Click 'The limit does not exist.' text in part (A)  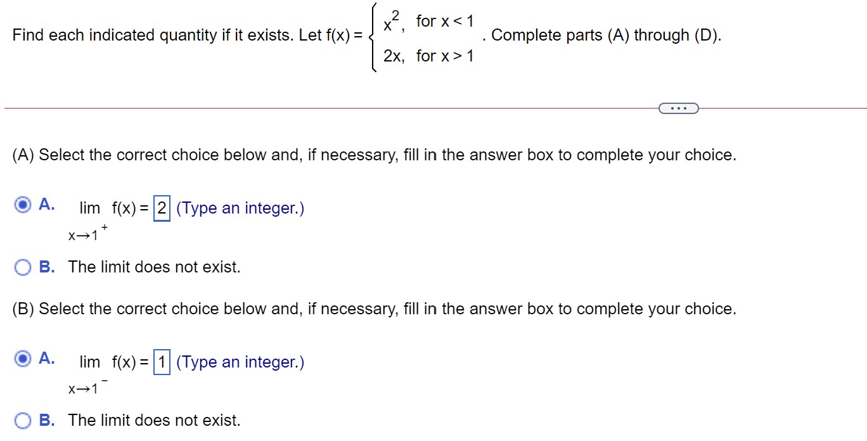[x=155, y=267]
